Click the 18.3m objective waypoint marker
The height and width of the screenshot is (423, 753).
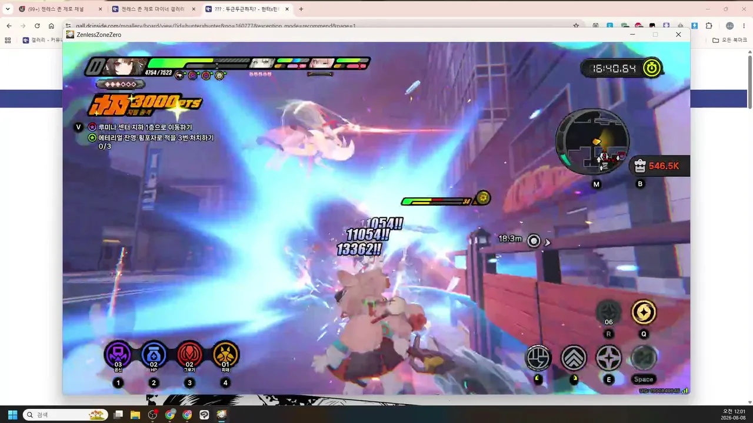click(x=534, y=240)
